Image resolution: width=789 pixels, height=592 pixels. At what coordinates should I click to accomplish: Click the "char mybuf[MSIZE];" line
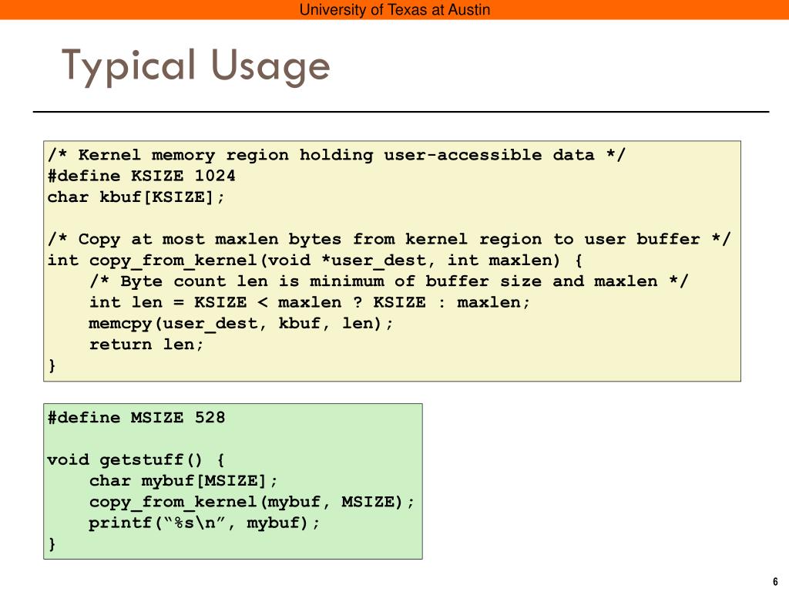pyautogui.click(x=183, y=481)
